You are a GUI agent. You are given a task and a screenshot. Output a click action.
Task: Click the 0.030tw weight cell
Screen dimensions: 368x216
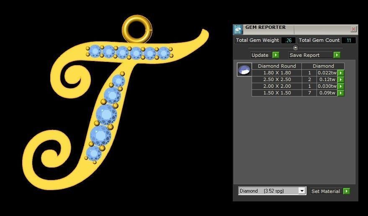click(327, 86)
